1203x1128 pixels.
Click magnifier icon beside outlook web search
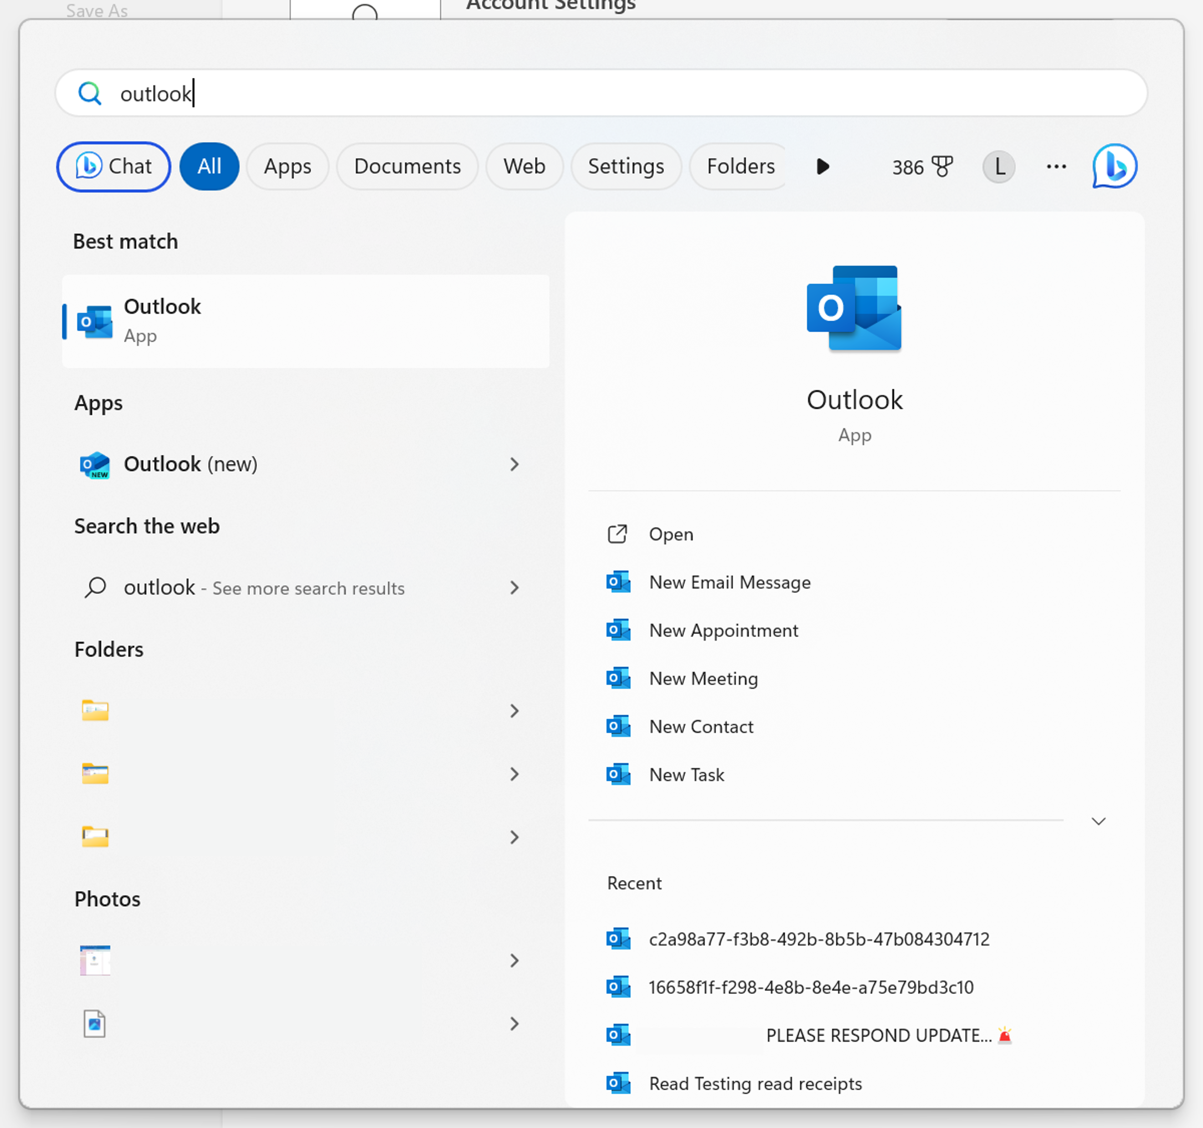coord(95,587)
